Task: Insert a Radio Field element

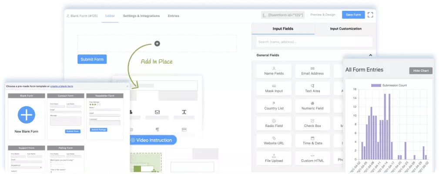Action: 274,123
